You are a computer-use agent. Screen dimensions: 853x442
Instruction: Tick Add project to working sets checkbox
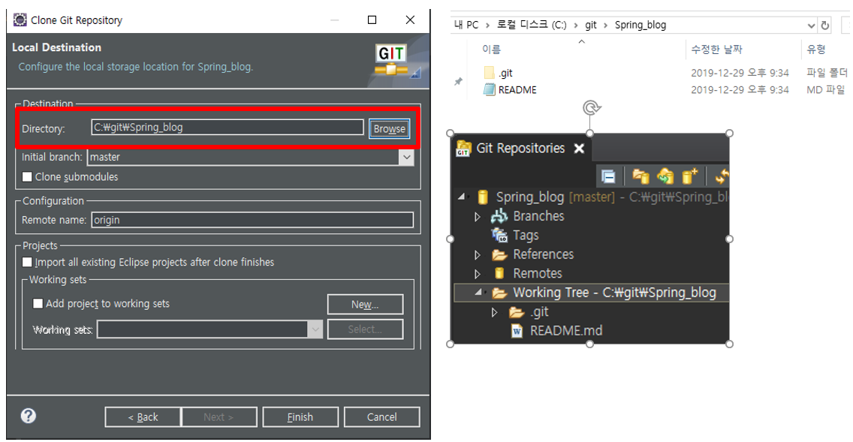(x=38, y=303)
